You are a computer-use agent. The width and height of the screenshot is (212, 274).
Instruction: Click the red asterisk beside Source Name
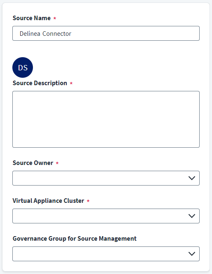click(55, 18)
